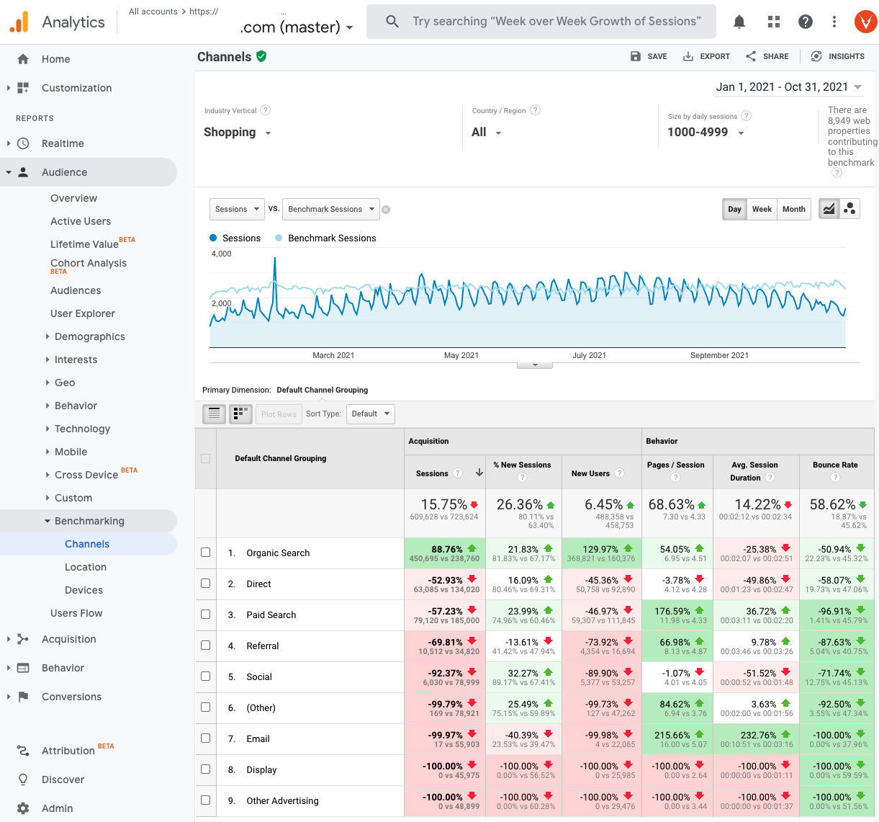Image resolution: width=879 pixels, height=822 pixels.
Task: Switch table to percentage comparison view
Action: (240, 414)
